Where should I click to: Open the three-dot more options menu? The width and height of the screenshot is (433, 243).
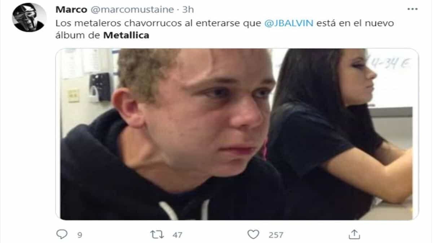coord(412,9)
